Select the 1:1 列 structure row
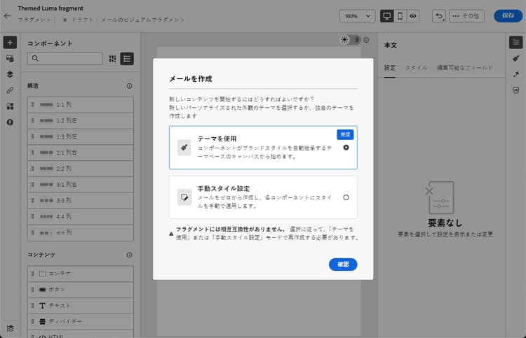 tap(81, 105)
